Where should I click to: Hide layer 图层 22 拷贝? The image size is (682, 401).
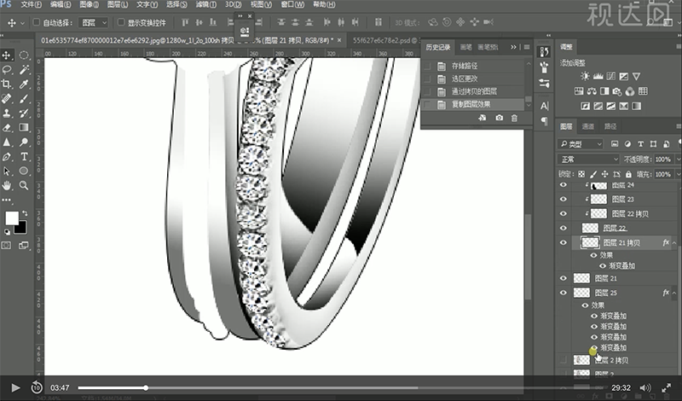(x=564, y=214)
